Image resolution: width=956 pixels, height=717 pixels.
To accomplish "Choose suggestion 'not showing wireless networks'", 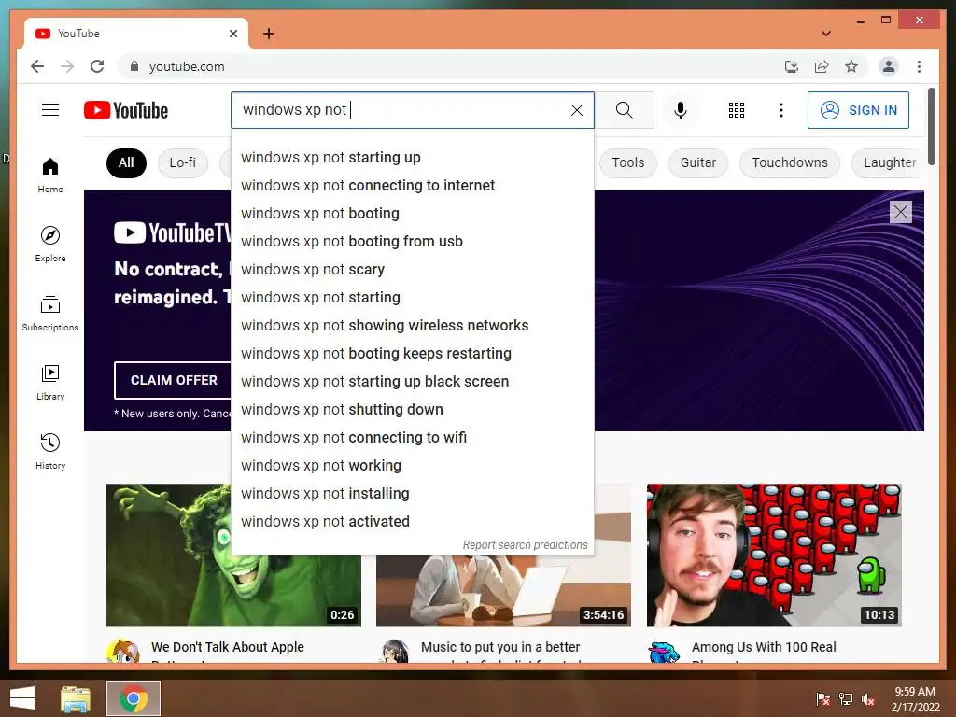I will pos(413,326).
